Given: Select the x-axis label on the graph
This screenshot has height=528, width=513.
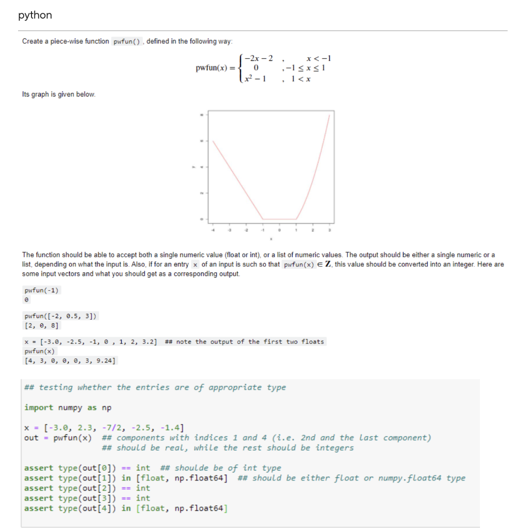Looking at the screenshot, I should [271, 238].
